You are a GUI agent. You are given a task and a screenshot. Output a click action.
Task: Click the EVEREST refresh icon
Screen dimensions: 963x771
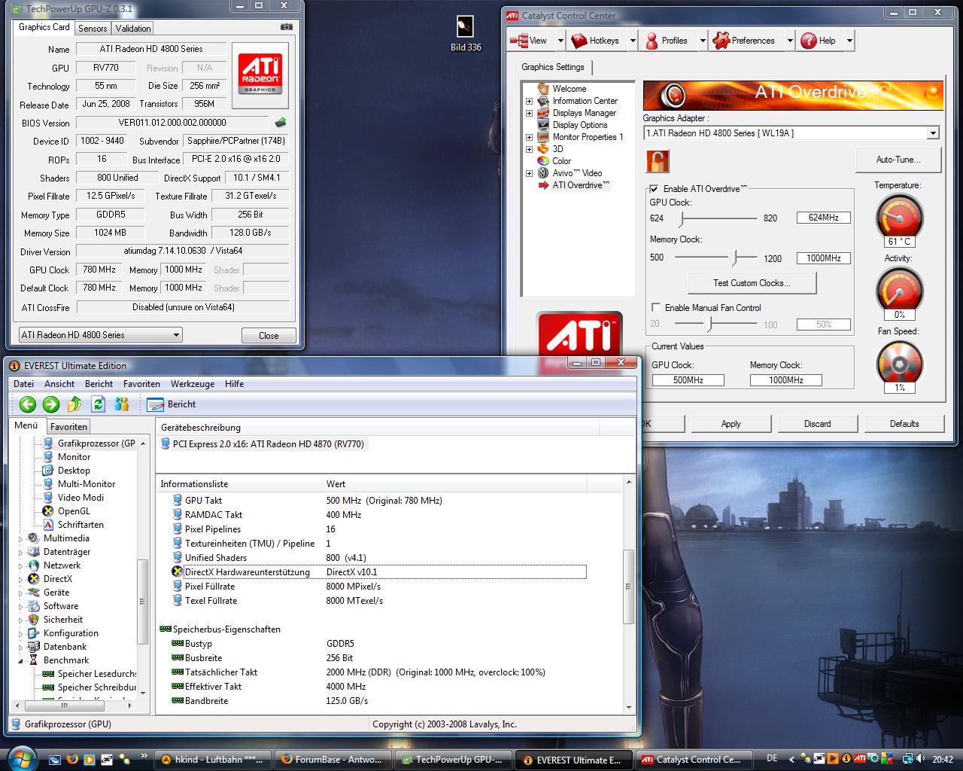click(98, 404)
